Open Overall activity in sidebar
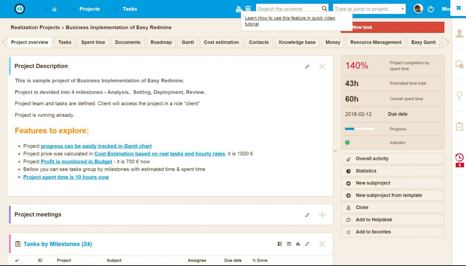The width and height of the screenshot is (466, 266). (x=392, y=159)
